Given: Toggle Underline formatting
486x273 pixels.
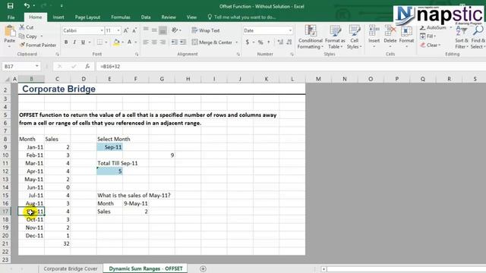Looking at the screenshot, I should 83,42.
